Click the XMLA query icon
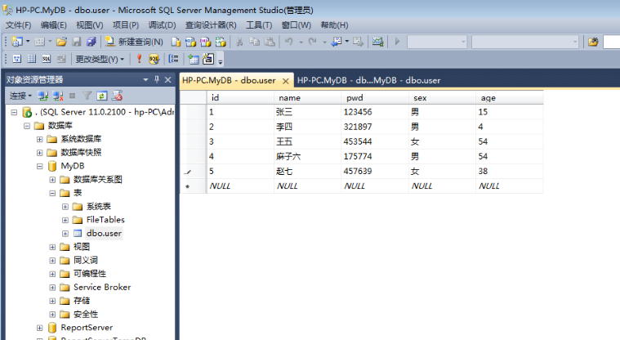Screen dimensions: 620x340 [x=221, y=42]
